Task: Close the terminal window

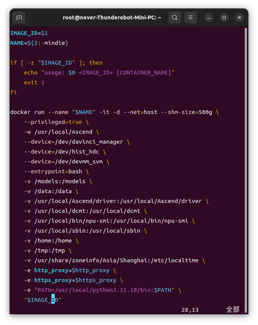Action: pyautogui.click(x=239, y=17)
